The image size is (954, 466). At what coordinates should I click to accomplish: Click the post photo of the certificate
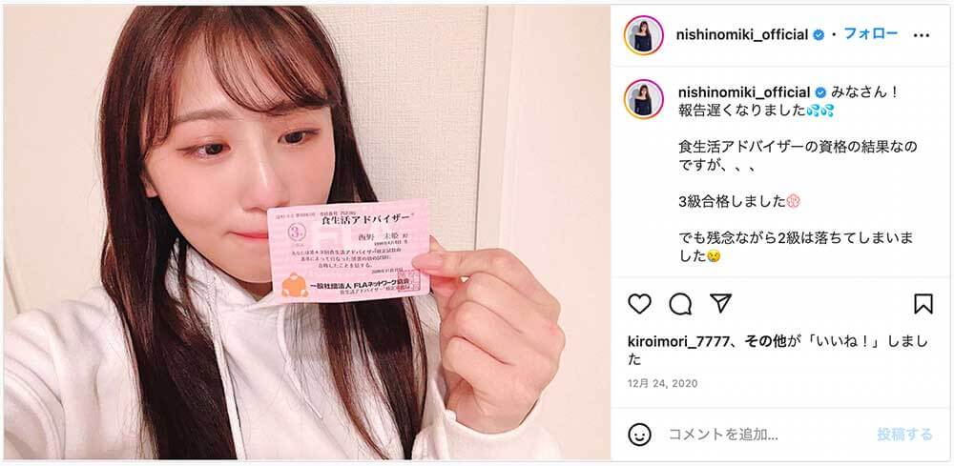point(306,233)
